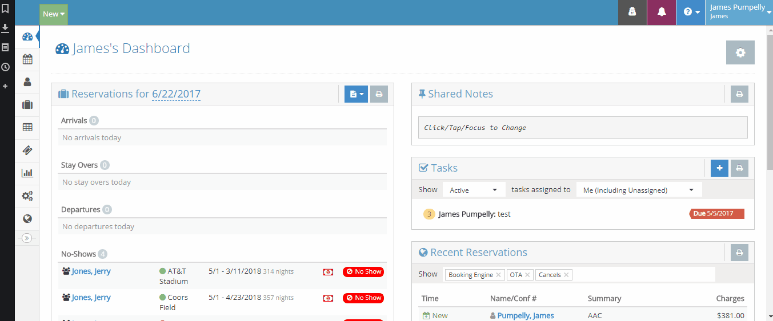This screenshot has height=321, width=773.
Task: Add a new task with plus button
Action: (719, 168)
